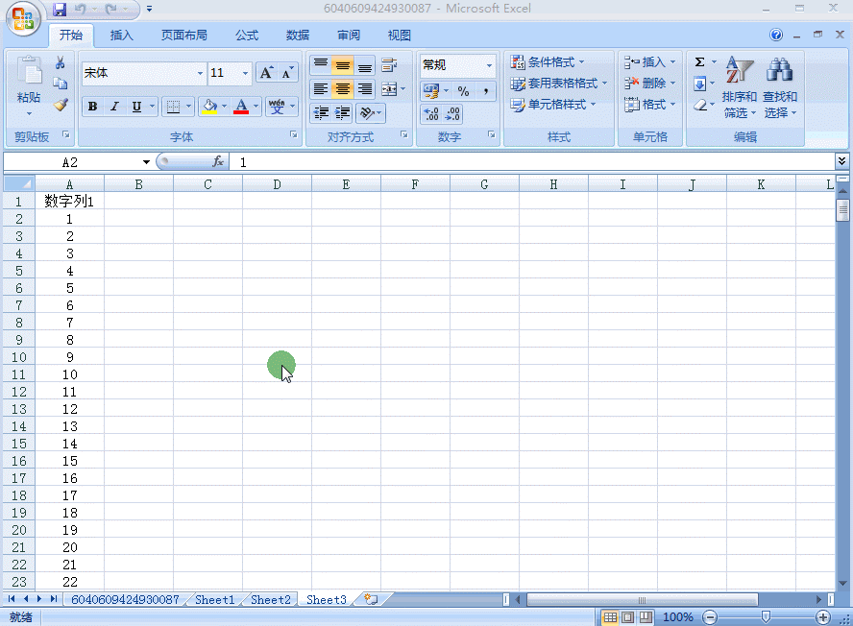Switch to the Sheet1 worksheet tab

click(215, 599)
